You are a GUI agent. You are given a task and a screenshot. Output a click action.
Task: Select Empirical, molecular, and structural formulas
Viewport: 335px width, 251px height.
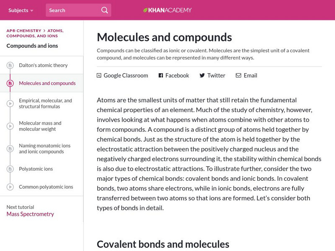45,103
